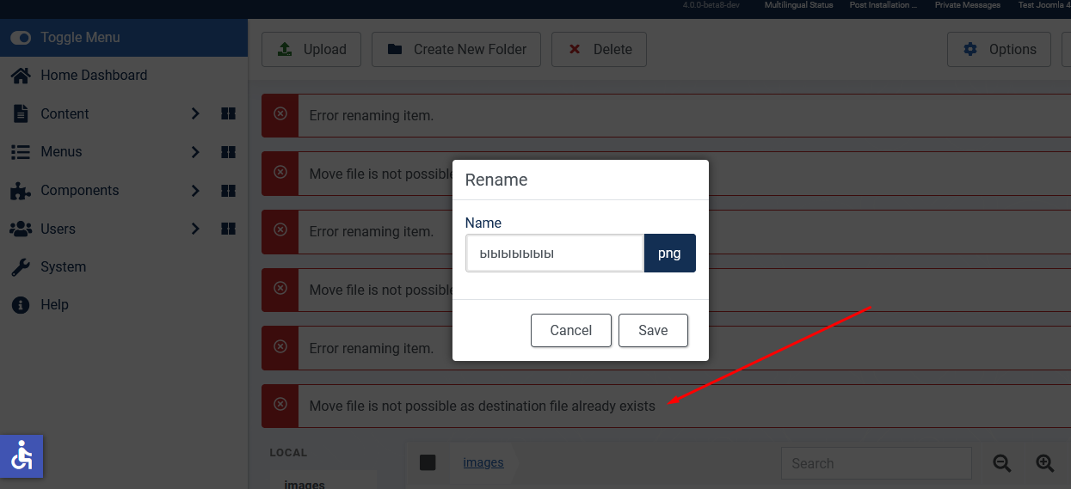
Task: Expand the Components submenu chevron
Action: point(195,190)
